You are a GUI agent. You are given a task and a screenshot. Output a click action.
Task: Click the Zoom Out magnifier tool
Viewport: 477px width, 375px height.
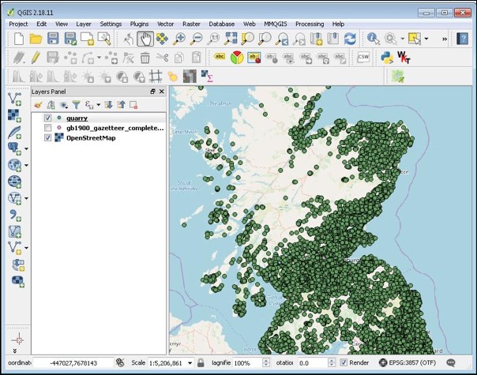196,39
